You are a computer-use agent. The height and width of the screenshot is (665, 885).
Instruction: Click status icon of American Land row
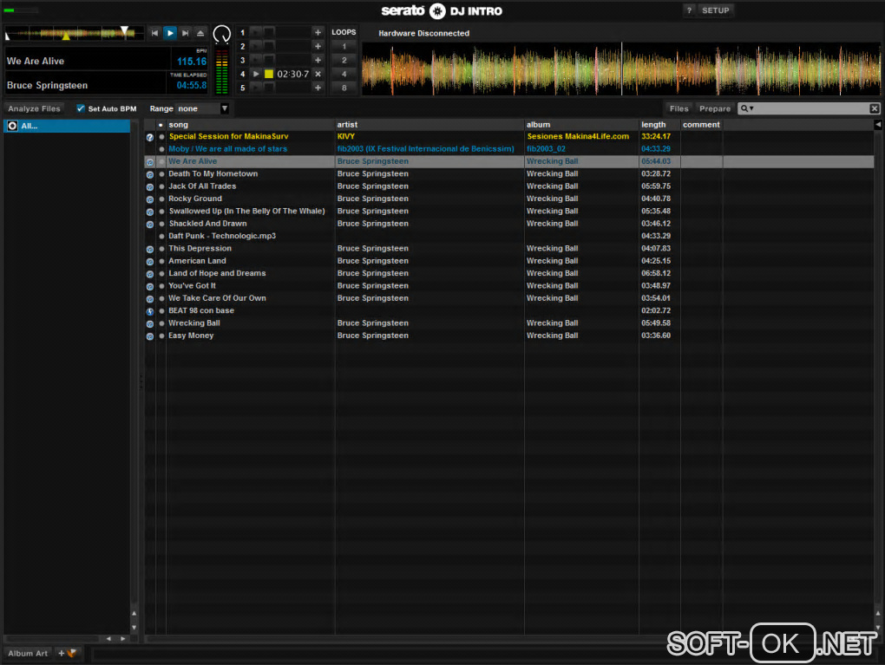pyautogui.click(x=149, y=262)
